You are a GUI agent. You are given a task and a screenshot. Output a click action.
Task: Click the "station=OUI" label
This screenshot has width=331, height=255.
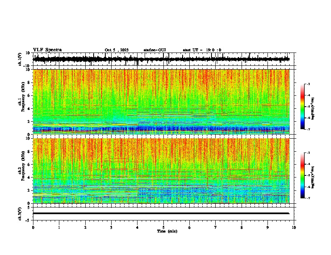pyautogui.click(x=155, y=50)
